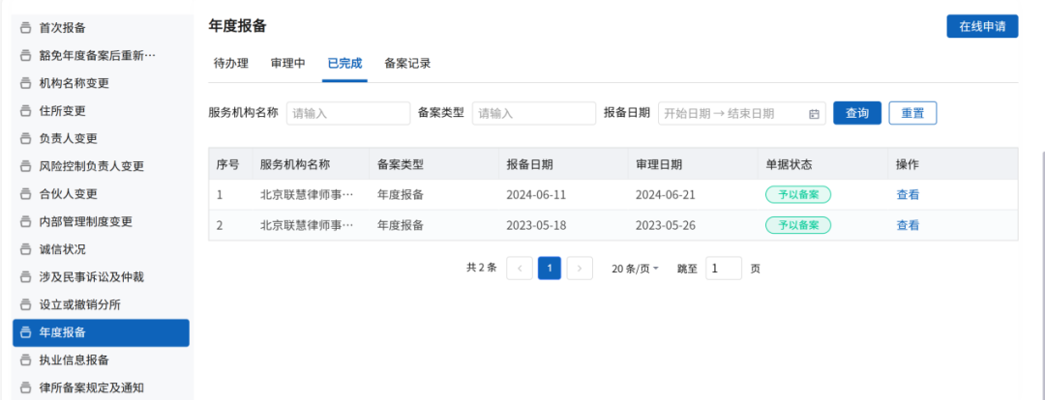Switch to the 待办理 tab
1045x400 pixels.
[x=230, y=64]
